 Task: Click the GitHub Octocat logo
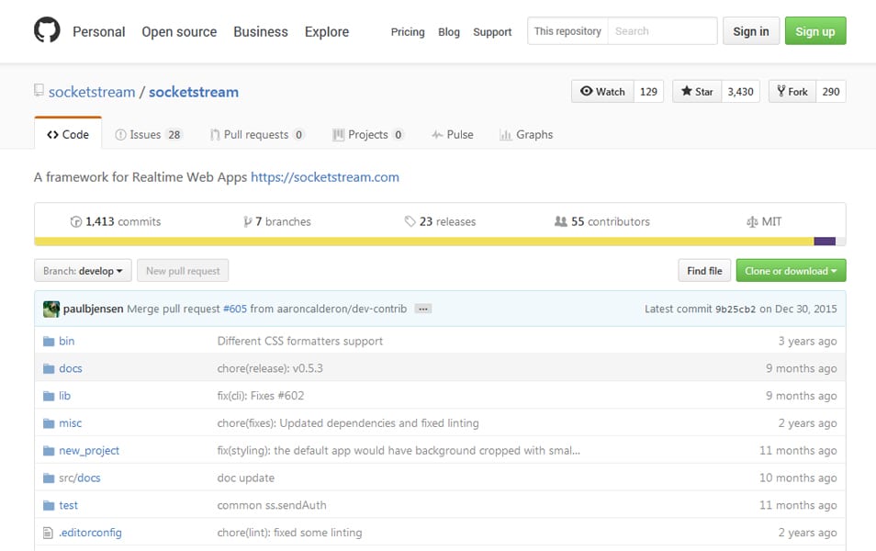point(47,30)
